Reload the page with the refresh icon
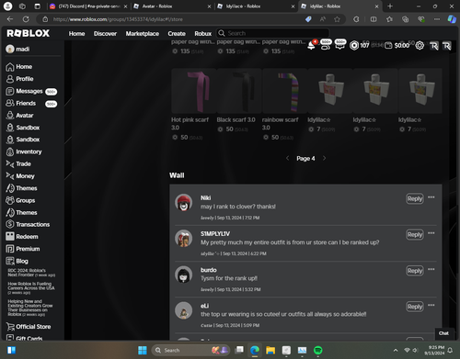The image size is (460, 359). click(26, 19)
